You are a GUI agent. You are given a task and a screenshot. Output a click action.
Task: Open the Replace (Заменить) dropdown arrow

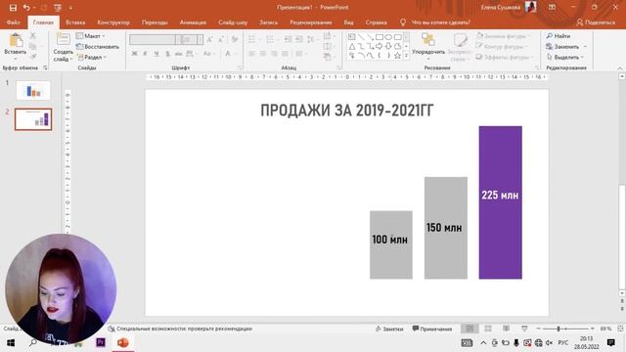point(585,47)
